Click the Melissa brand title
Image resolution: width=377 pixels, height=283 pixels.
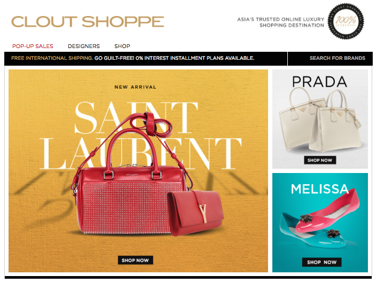click(x=320, y=189)
